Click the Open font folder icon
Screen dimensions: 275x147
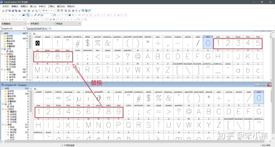click(x=6, y=11)
